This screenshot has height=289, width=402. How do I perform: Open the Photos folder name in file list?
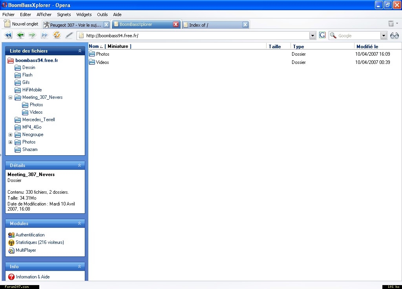pyautogui.click(x=102, y=54)
